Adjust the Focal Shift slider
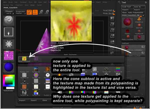This screenshot has width=150, height=109. [x=109, y=10]
